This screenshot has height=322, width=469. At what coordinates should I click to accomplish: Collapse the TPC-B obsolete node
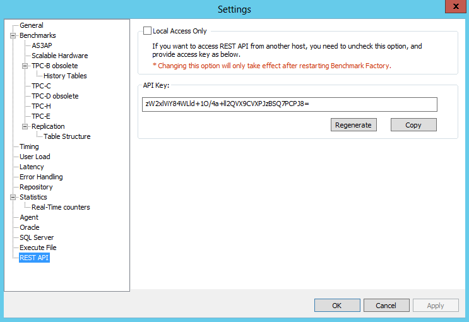click(25, 66)
